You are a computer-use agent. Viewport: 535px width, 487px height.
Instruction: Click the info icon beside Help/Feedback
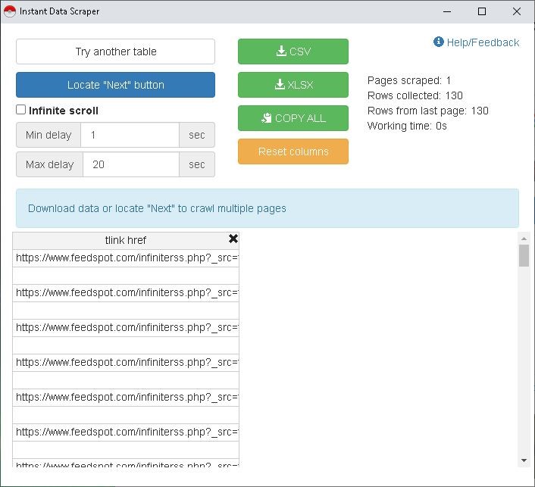[439, 42]
